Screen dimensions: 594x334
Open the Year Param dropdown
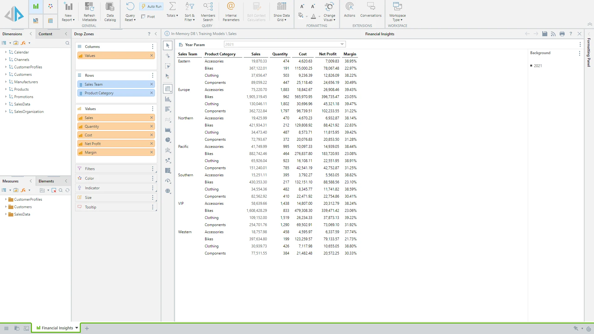point(342,44)
